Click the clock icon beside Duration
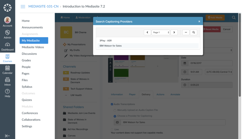The height and width of the screenshot is (139, 245). pyautogui.click(x=185, y=85)
